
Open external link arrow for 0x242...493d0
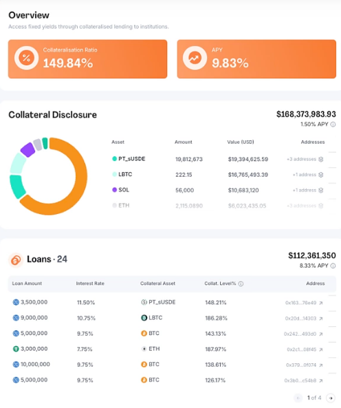(x=321, y=334)
